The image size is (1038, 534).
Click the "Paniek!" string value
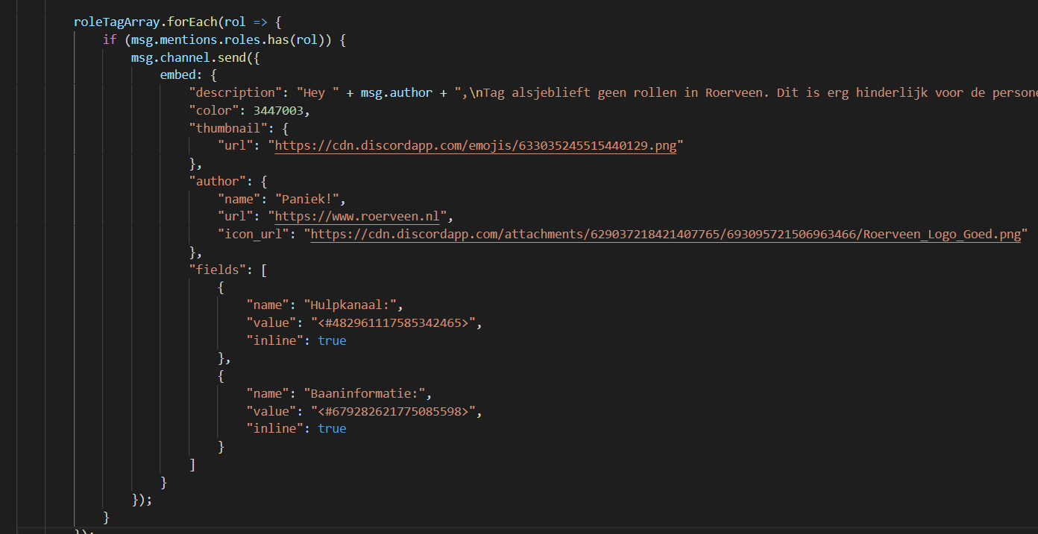tap(309, 199)
